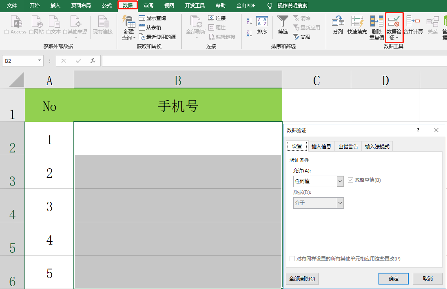Click 编辑链接 in ribbon
This screenshot has width=447, height=289.
(x=222, y=37)
